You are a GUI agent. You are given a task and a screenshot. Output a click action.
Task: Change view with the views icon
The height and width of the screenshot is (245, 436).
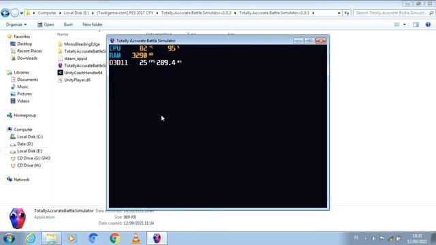tap(397, 24)
